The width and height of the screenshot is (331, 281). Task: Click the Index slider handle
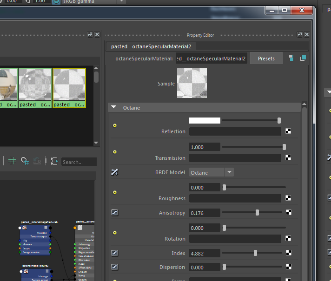[x=255, y=253]
